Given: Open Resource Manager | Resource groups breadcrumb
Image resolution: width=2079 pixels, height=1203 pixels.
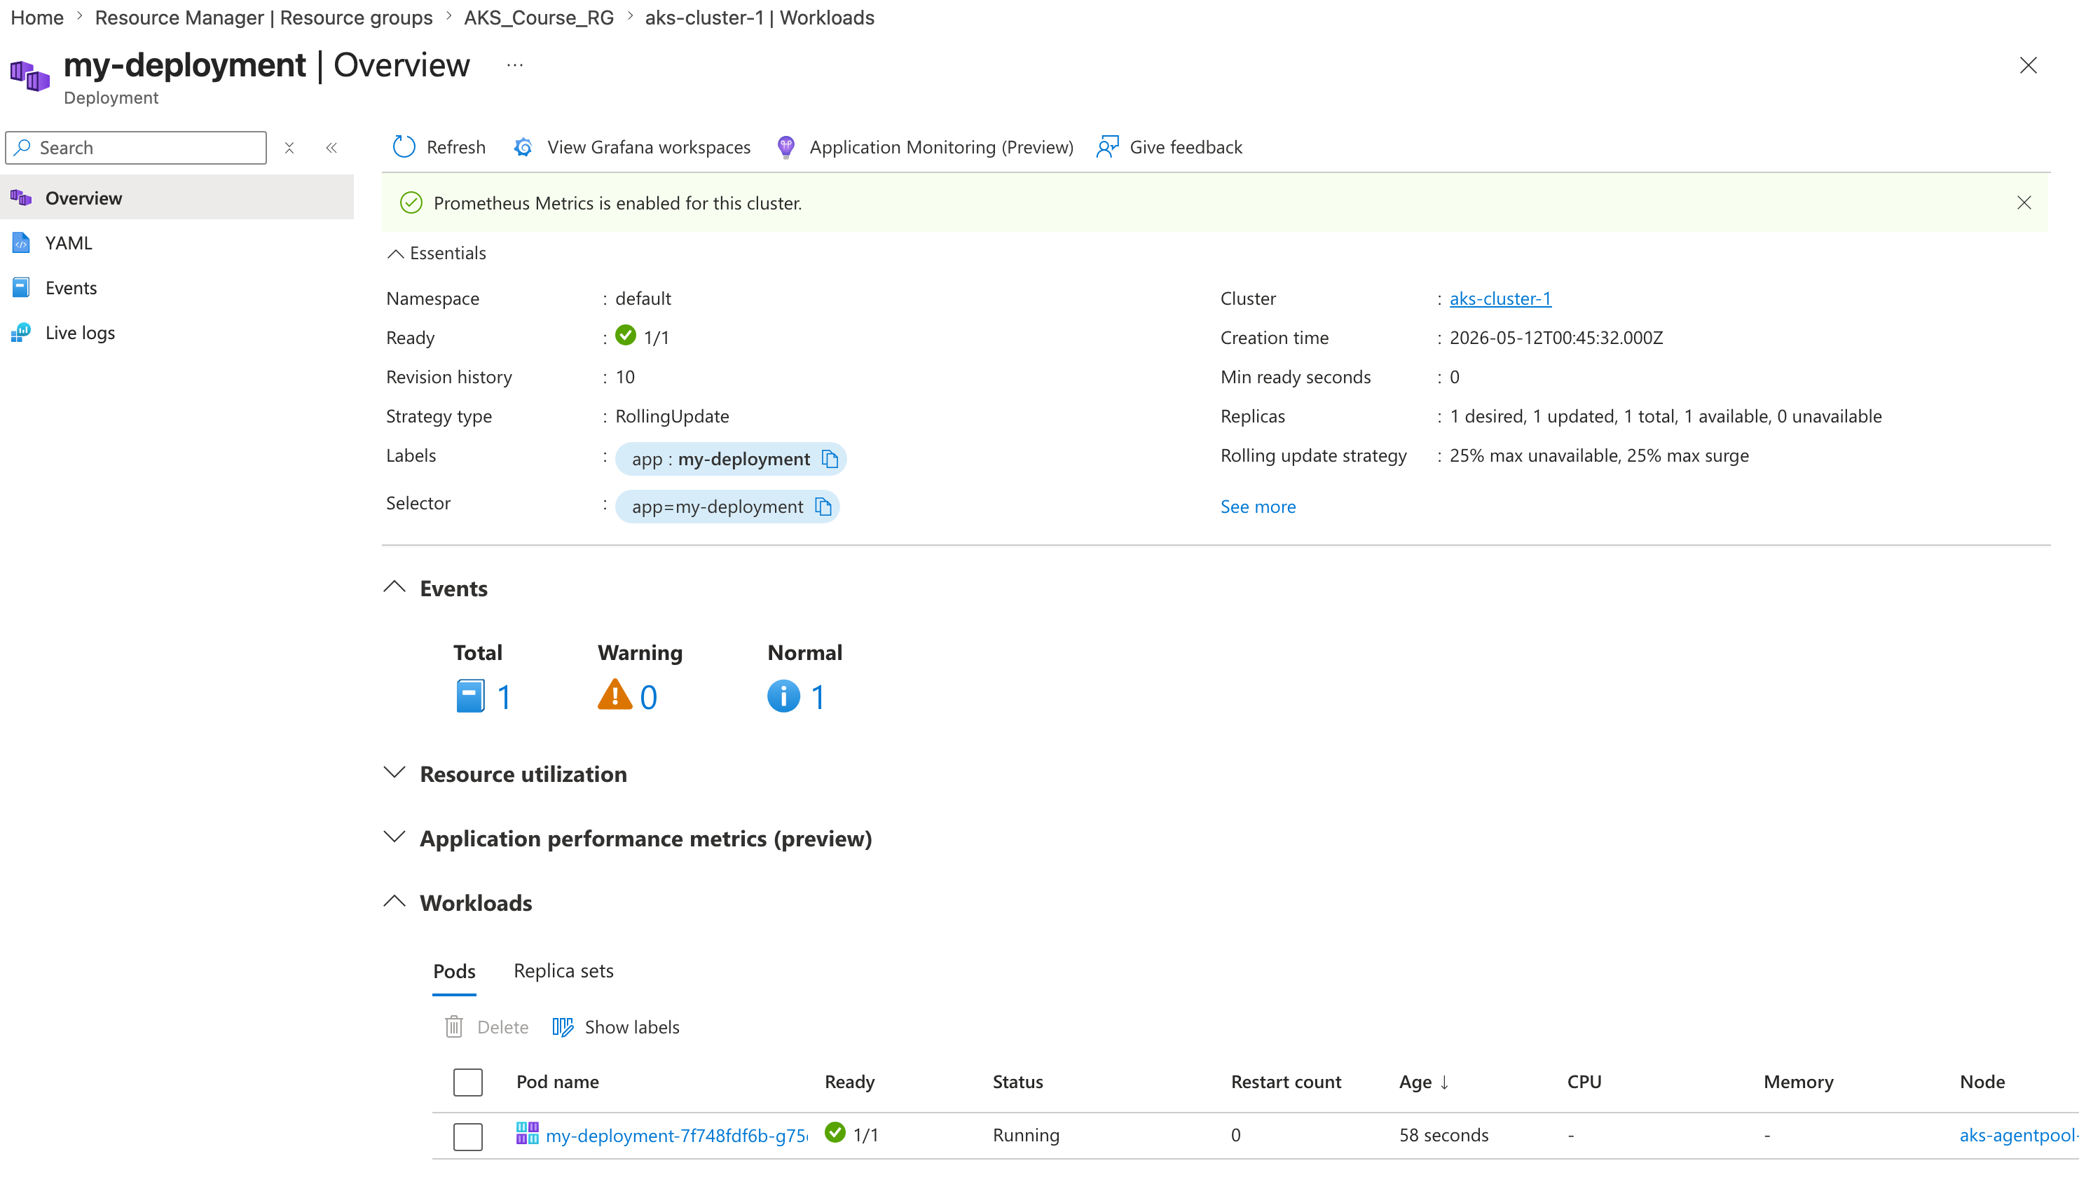Looking at the screenshot, I should [263, 18].
